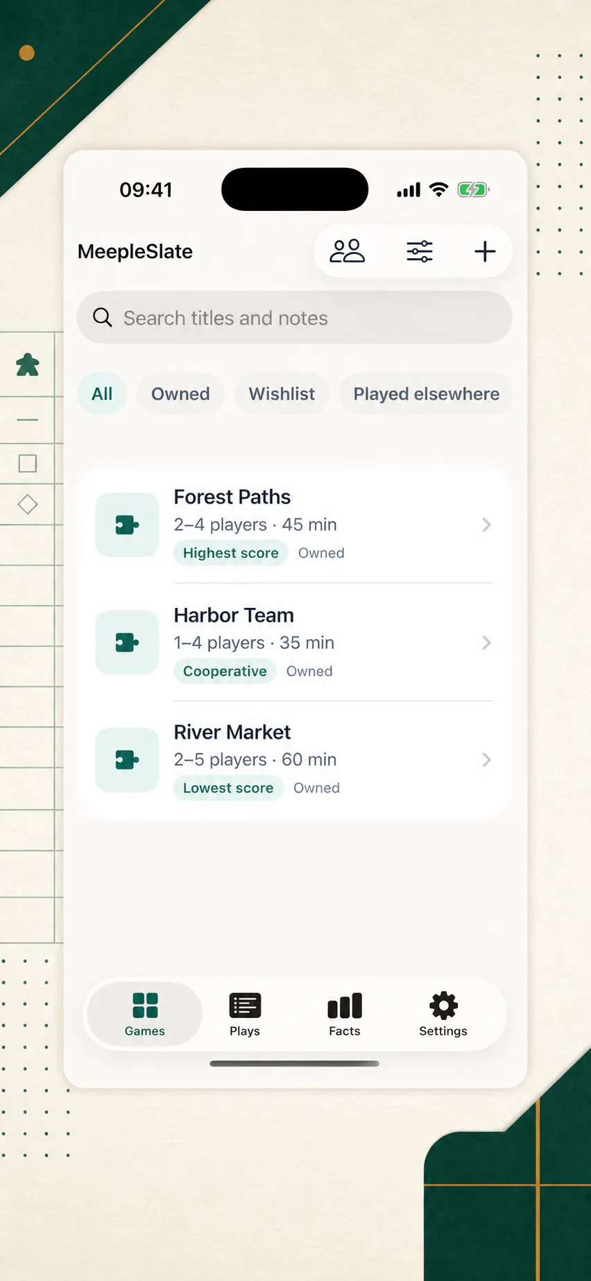Tap the Lowest score tag
591x1281 pixels.
228,788
